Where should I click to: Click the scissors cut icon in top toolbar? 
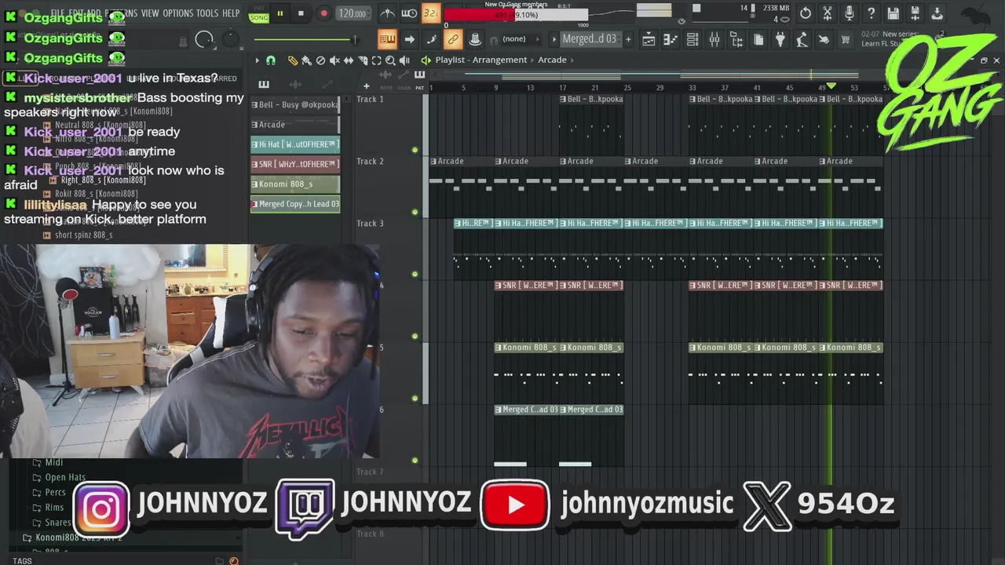coord(828,13)
